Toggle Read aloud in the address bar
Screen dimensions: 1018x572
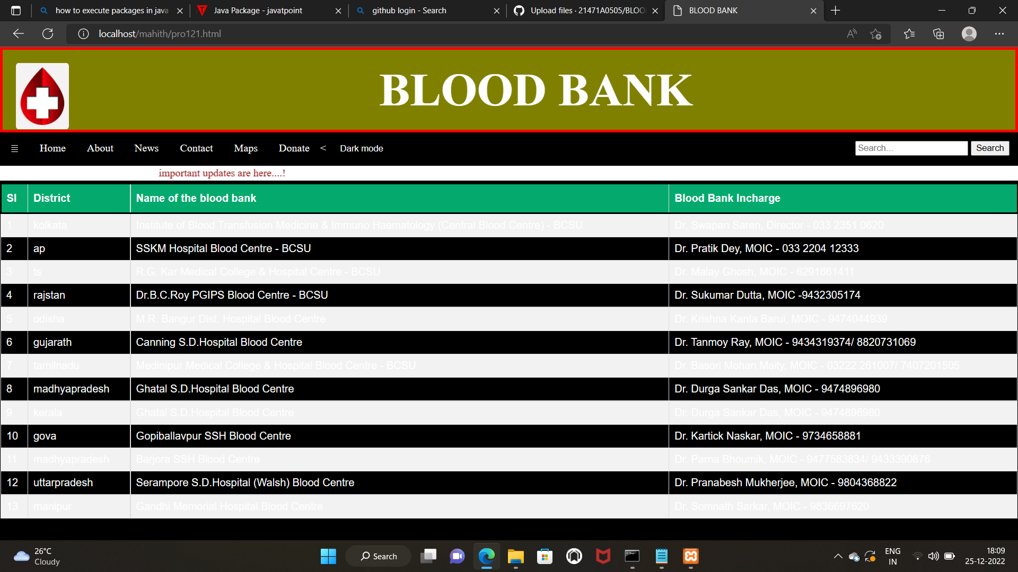(852, 33)
